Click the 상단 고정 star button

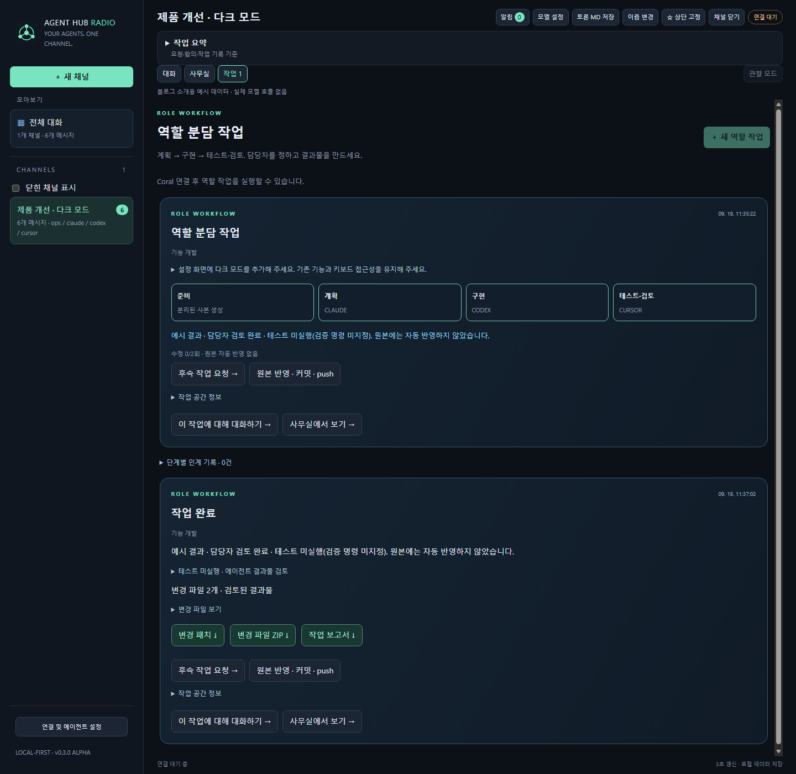point(683,17)
